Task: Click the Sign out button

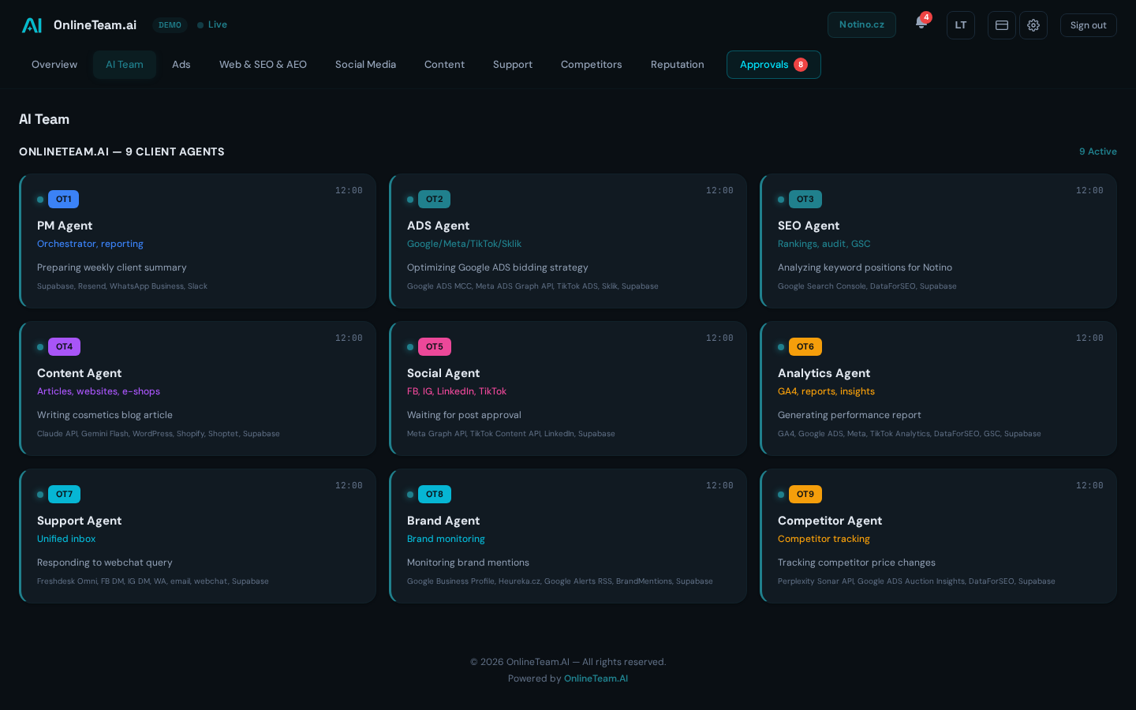Action: 1088,25
